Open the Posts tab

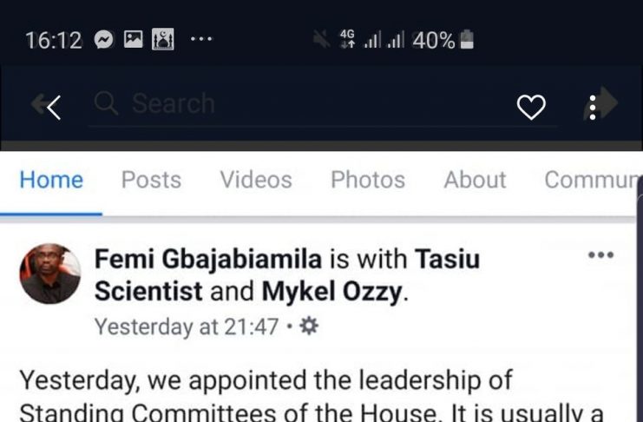pyautogui.click(x=151, y=180)
